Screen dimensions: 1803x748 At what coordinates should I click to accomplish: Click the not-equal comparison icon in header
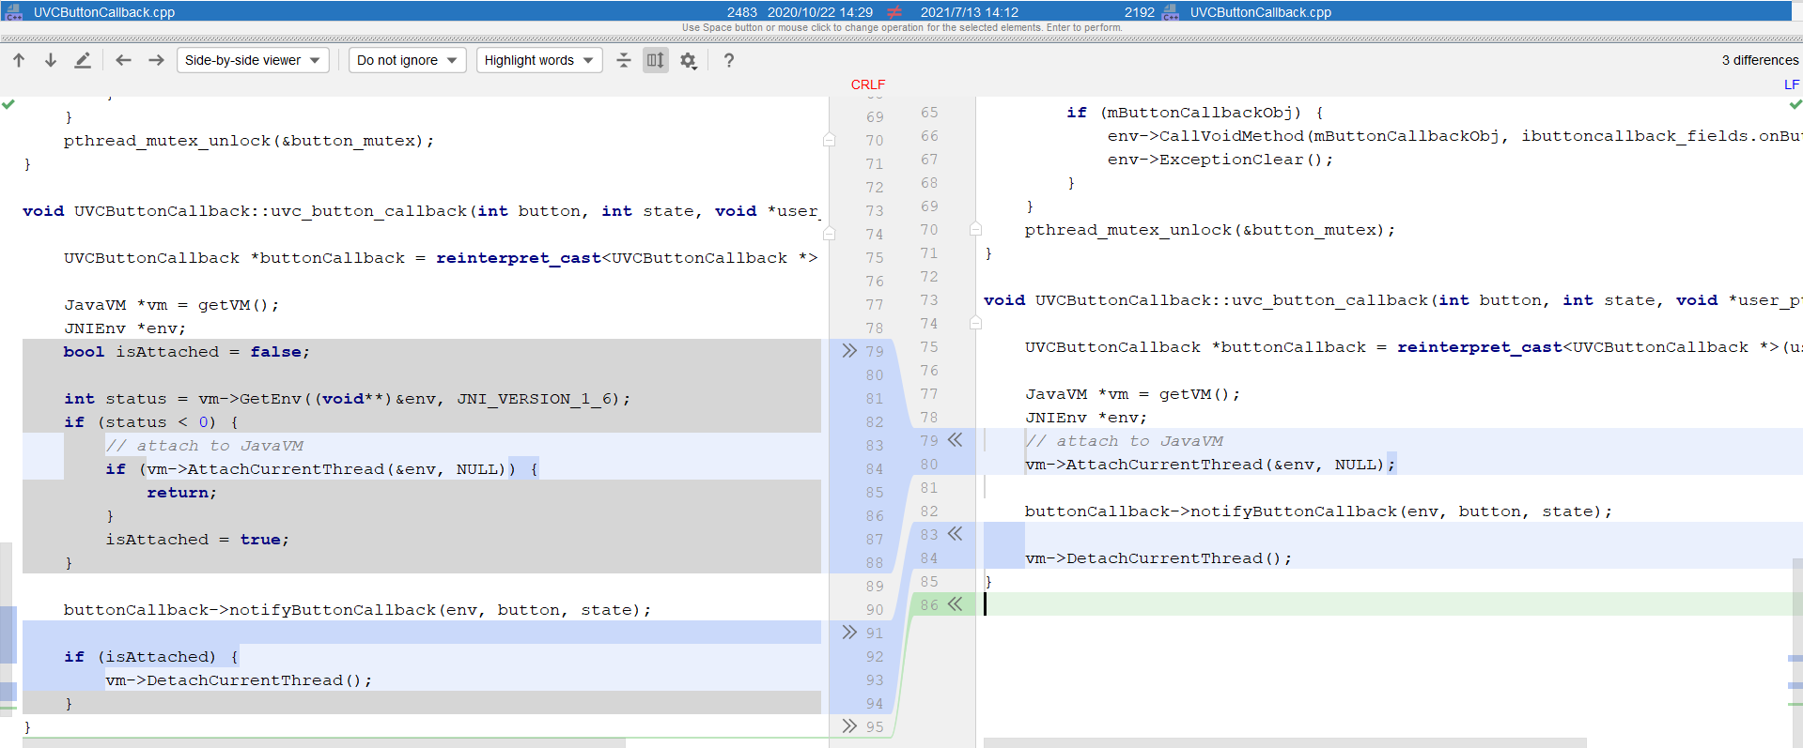[x=894, y=12]
